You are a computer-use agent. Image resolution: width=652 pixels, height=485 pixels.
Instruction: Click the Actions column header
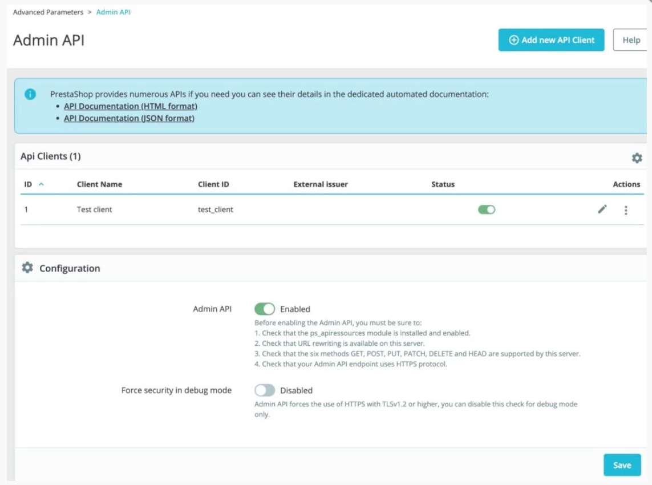[626, 184]
